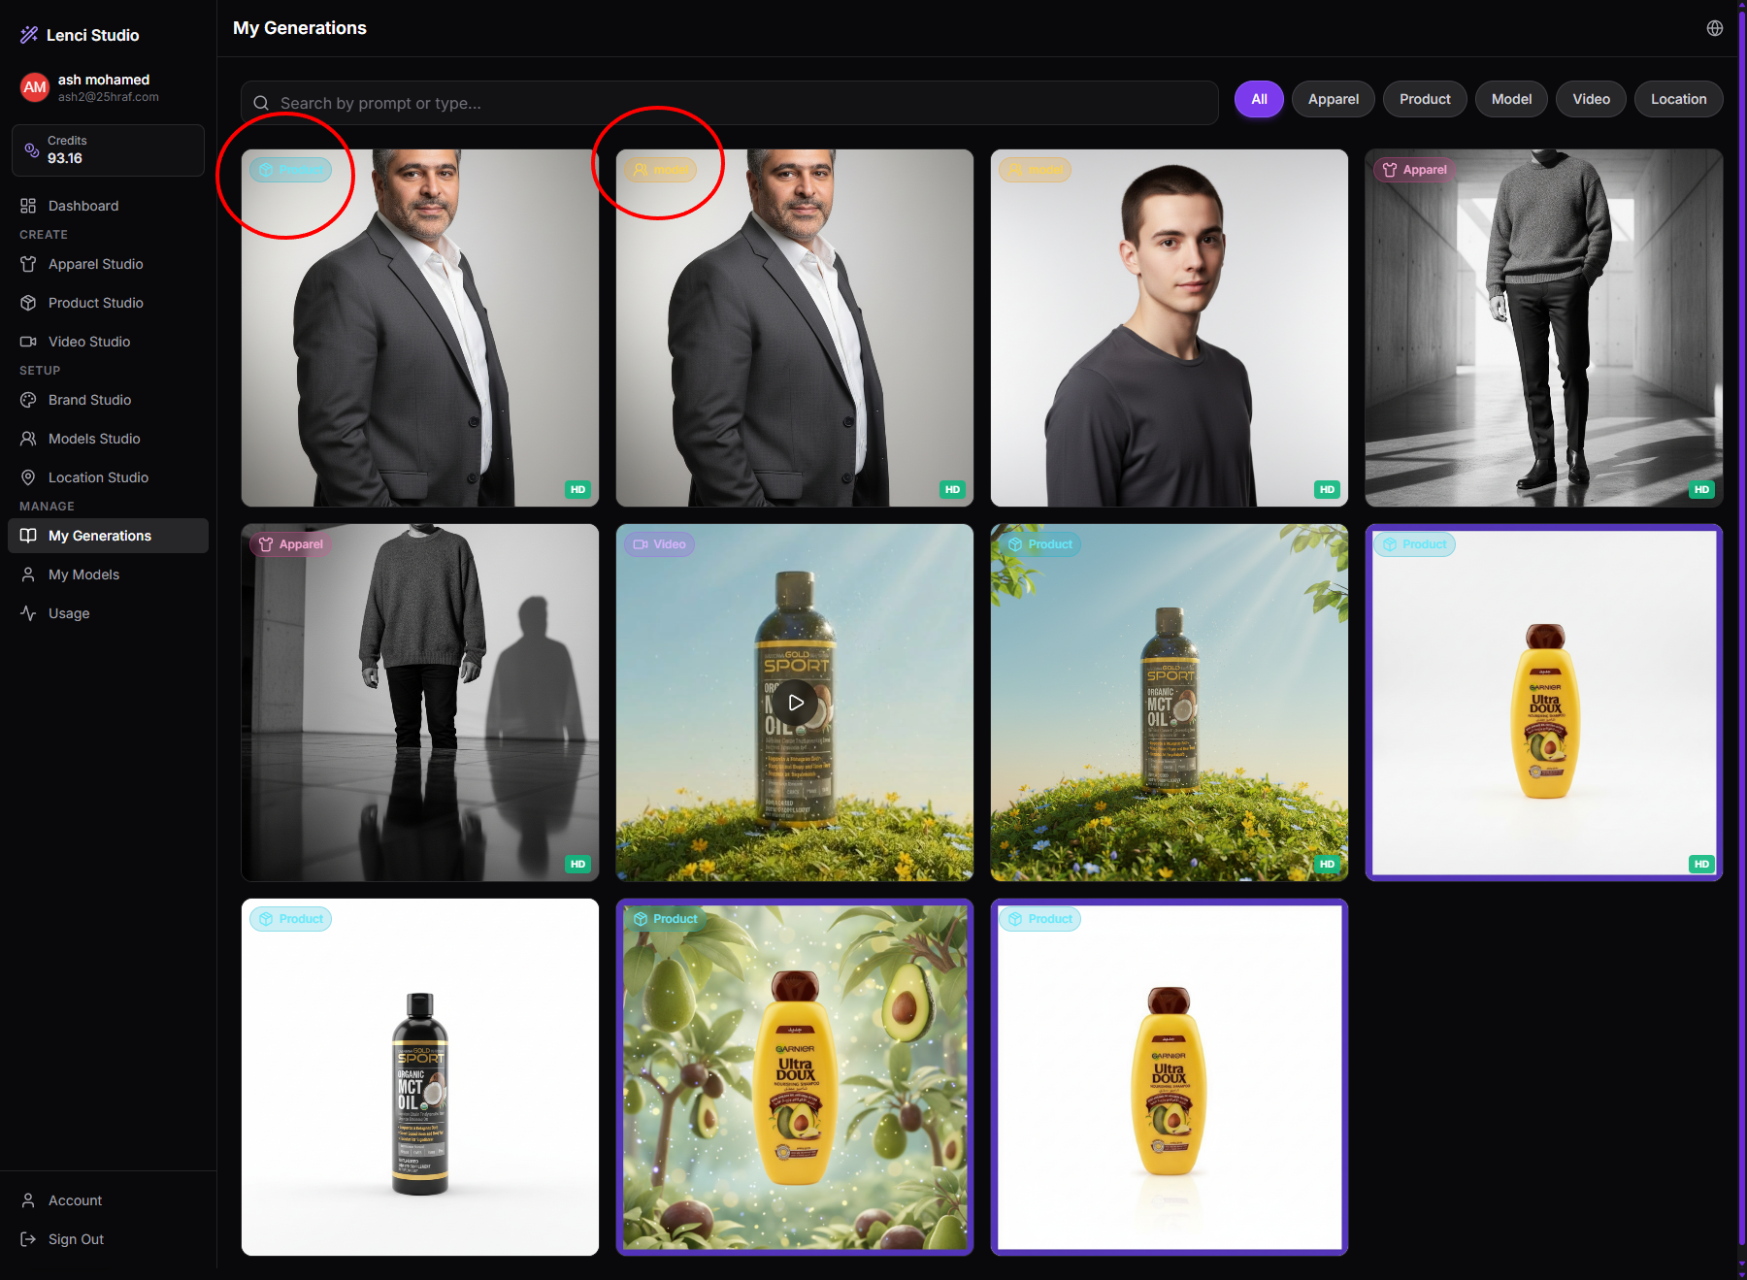
Task: Navigate to Models Studio
Action: click(94, 439)
